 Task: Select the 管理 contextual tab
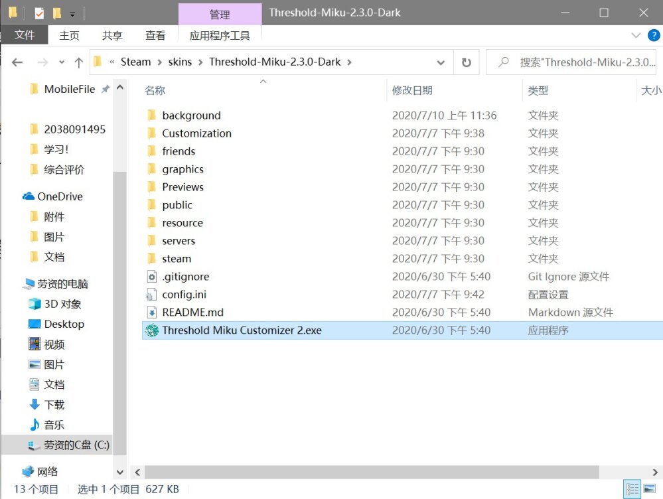click(220, 15)
